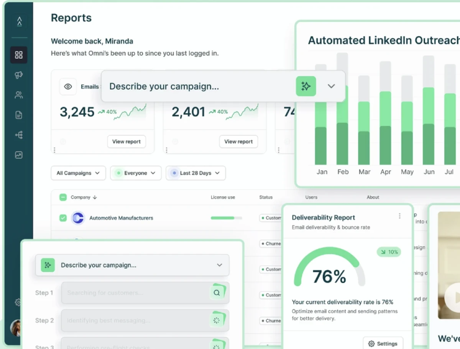Open the megaphone campaigns icon in sidebar
This screenshot has width=460, height=349.
19,75
